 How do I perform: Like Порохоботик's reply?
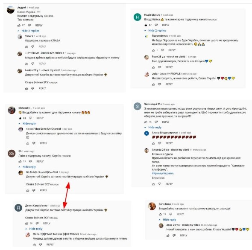click(153, 50)
